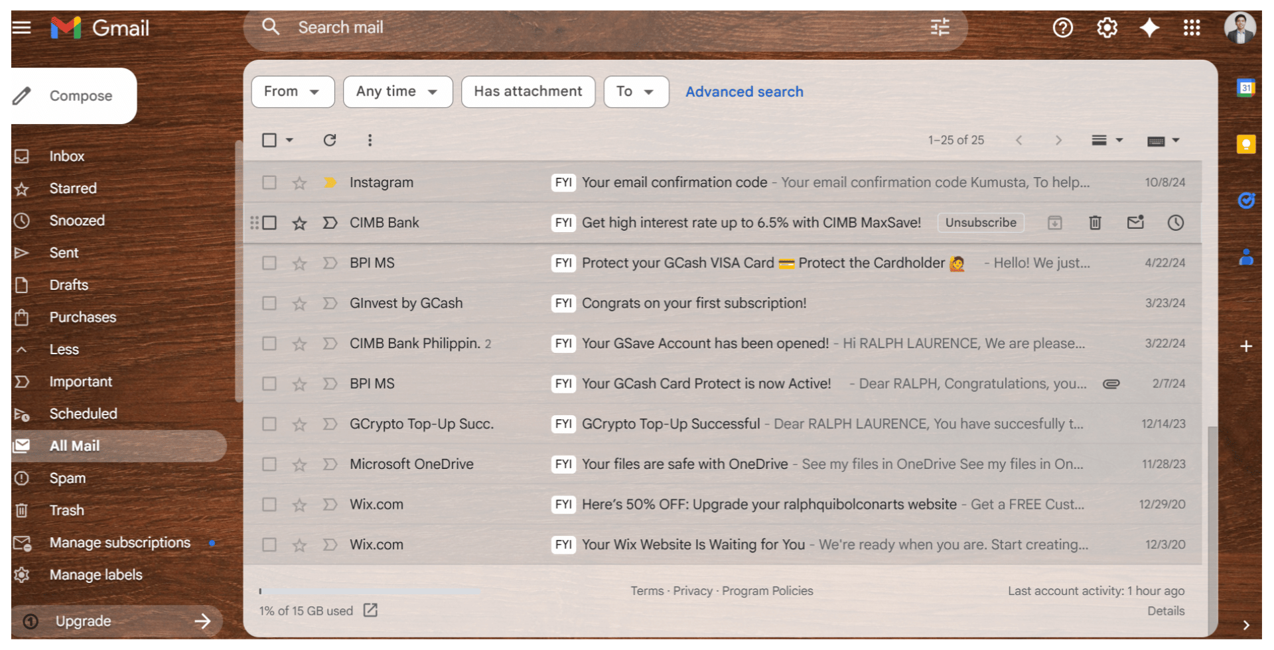Open the main menu hamburger icon
This screenshot has height=650, width=1274.
pos(21,28)
